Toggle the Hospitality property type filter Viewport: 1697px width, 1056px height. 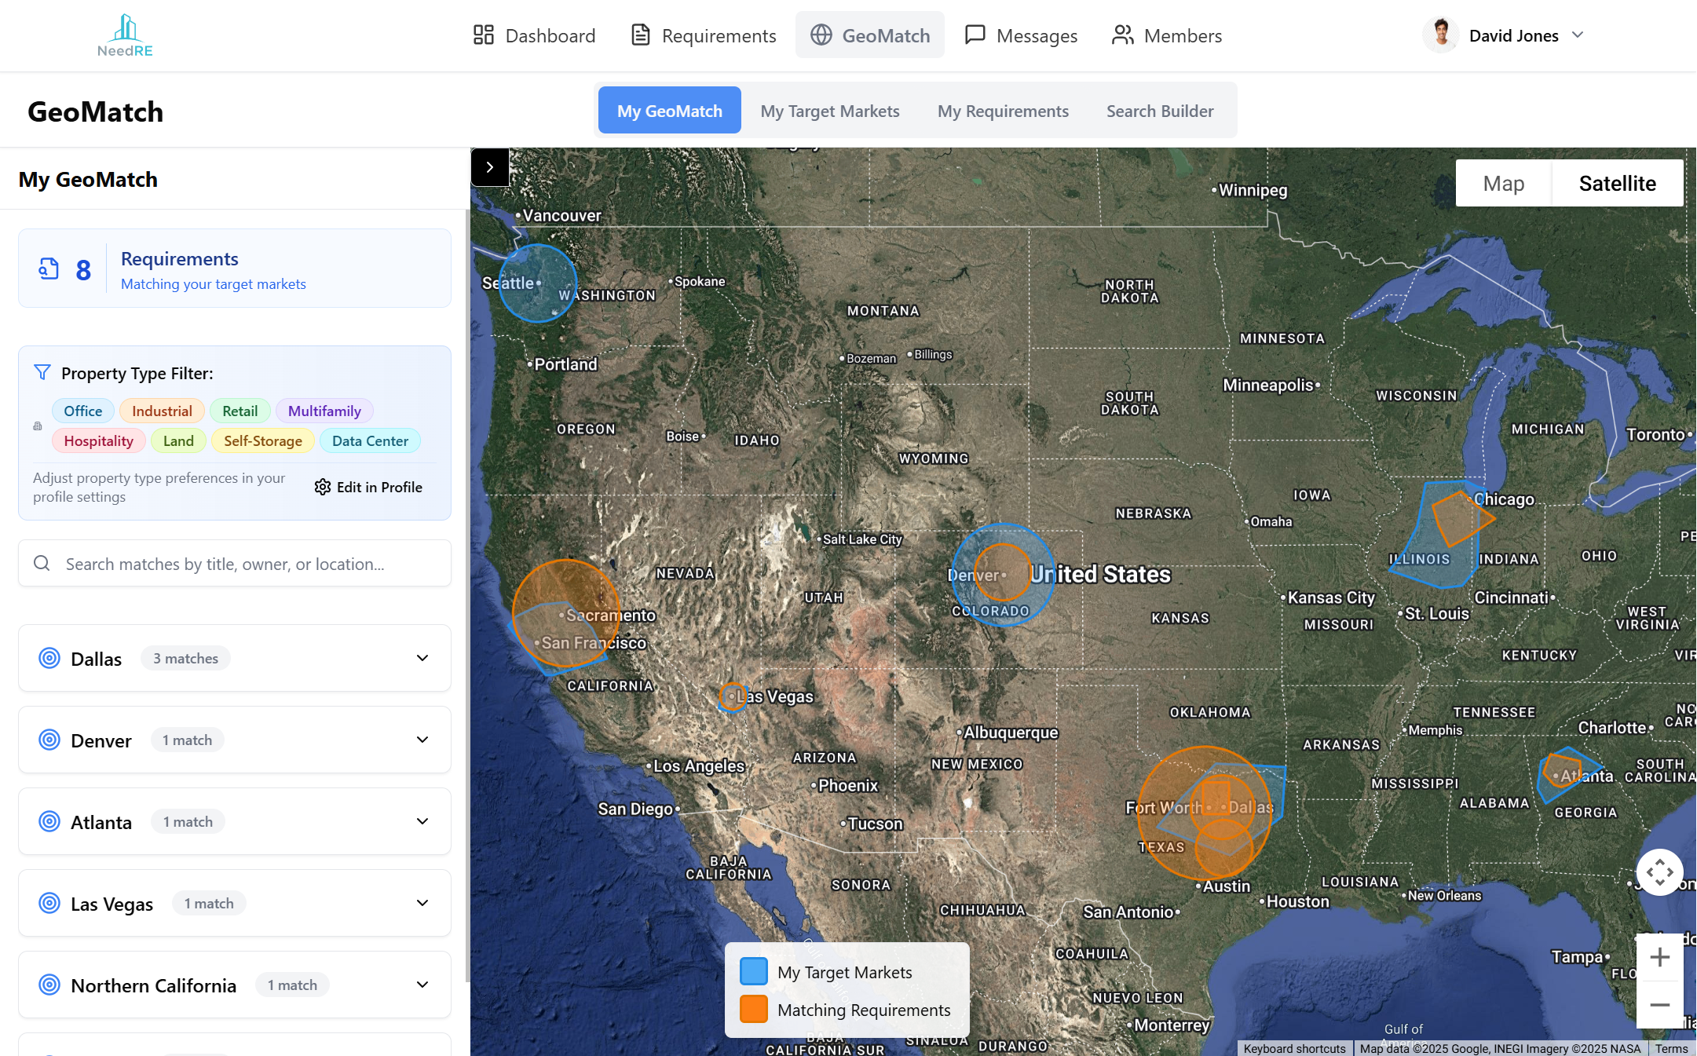pos(98,440)
